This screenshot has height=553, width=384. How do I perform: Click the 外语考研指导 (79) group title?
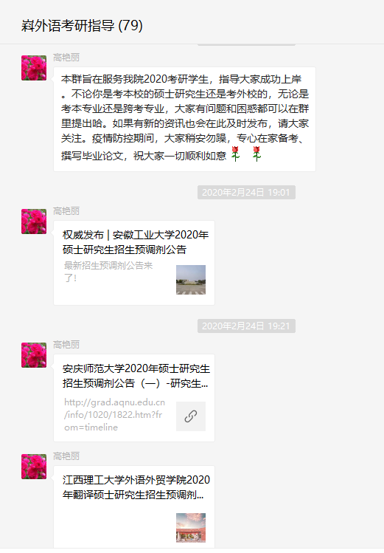click(82, 25)
